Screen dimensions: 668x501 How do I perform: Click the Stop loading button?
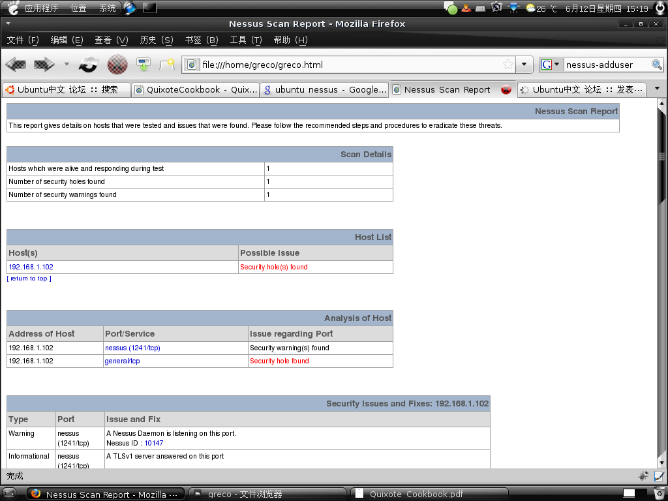click(x=117, y=65)
